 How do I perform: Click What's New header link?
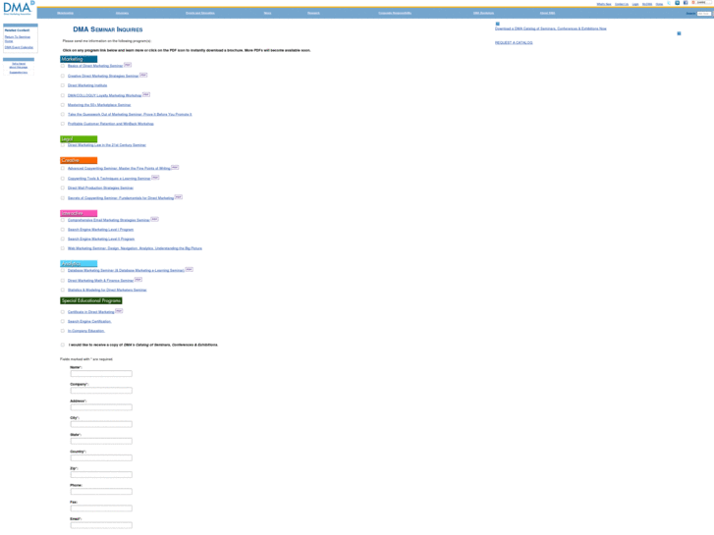[x=604, y=4]
